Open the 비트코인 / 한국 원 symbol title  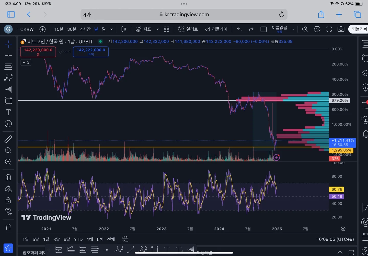(x=60, y=41)
